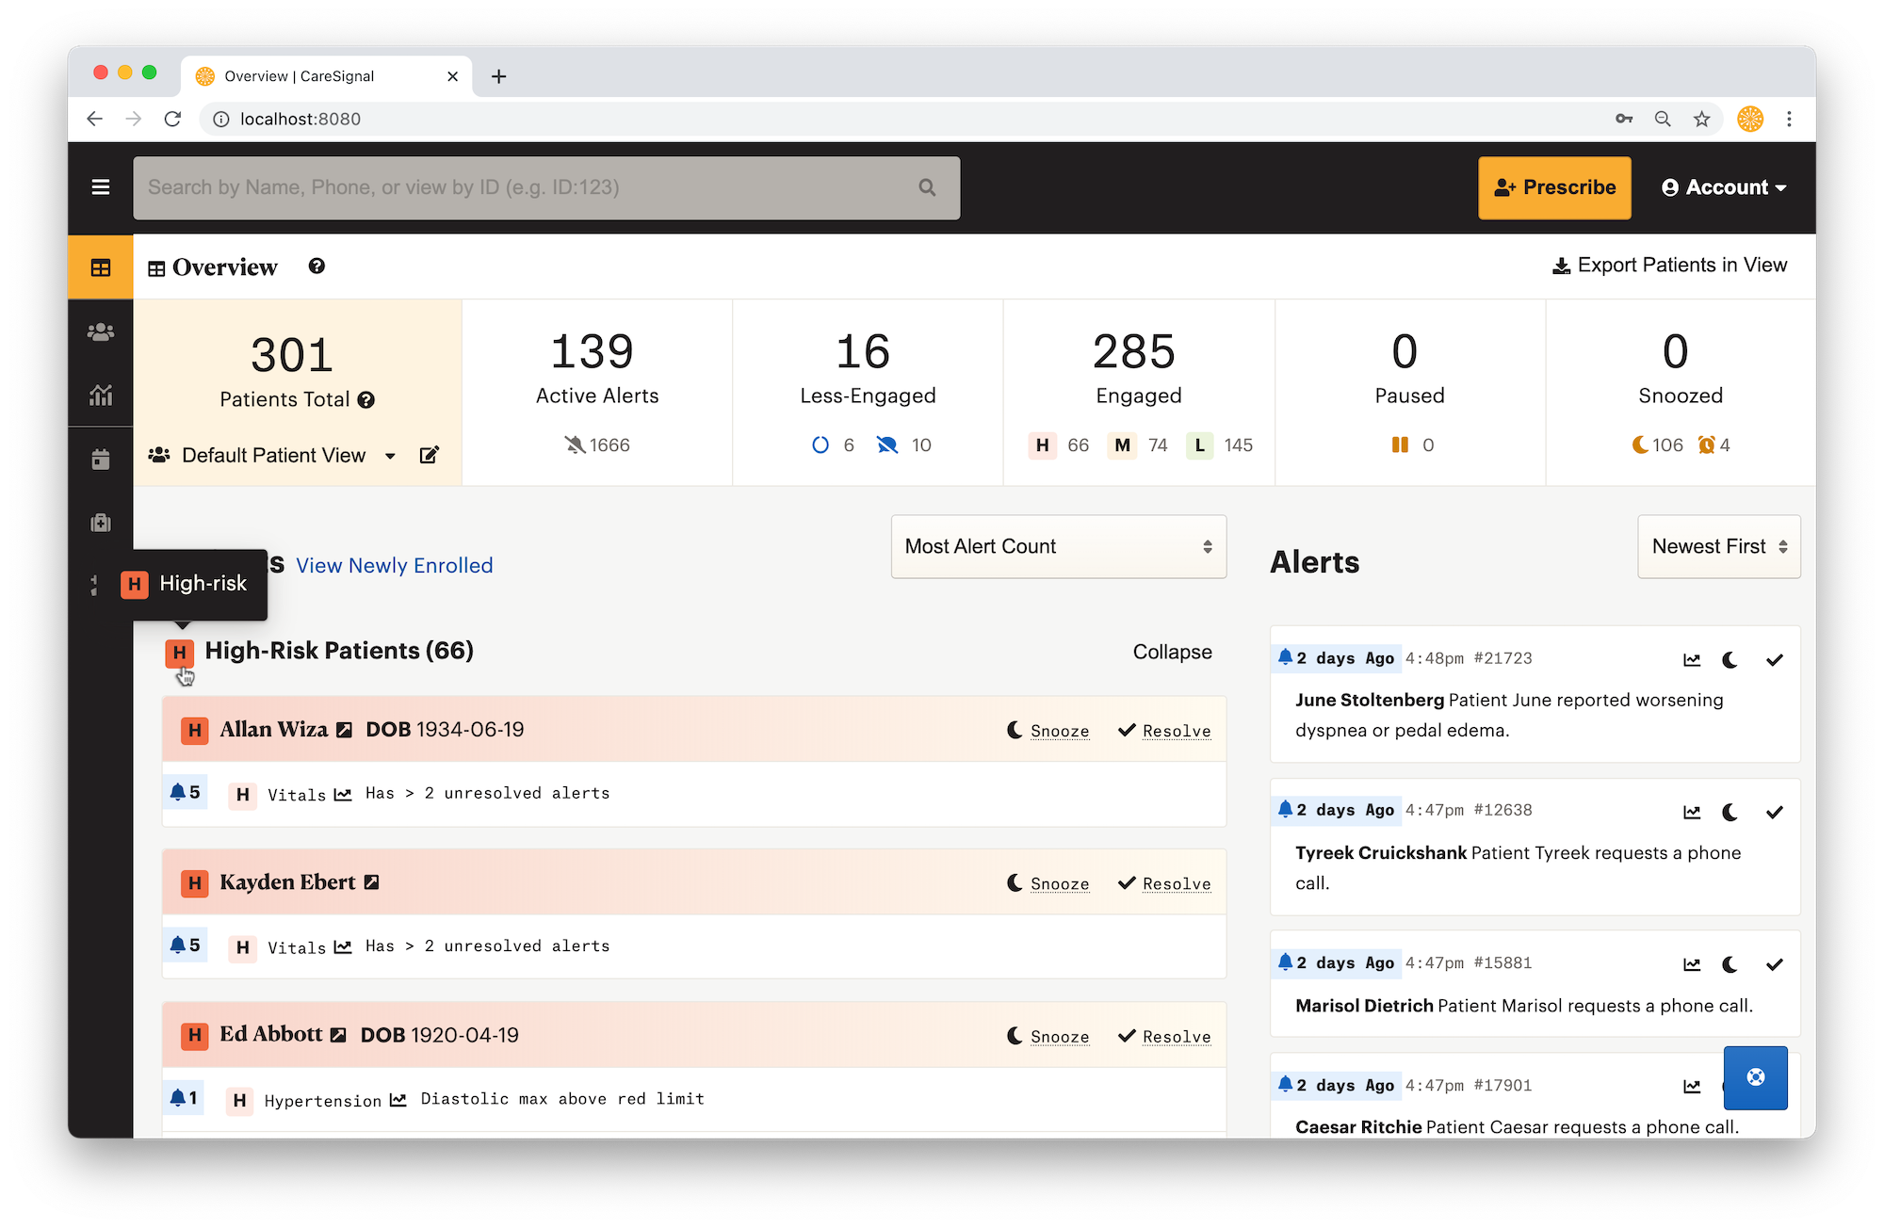The height and width of the screenshot is (1228, 1884).
Task: Click the browser address bar
Action: click(x=904, y=119)
